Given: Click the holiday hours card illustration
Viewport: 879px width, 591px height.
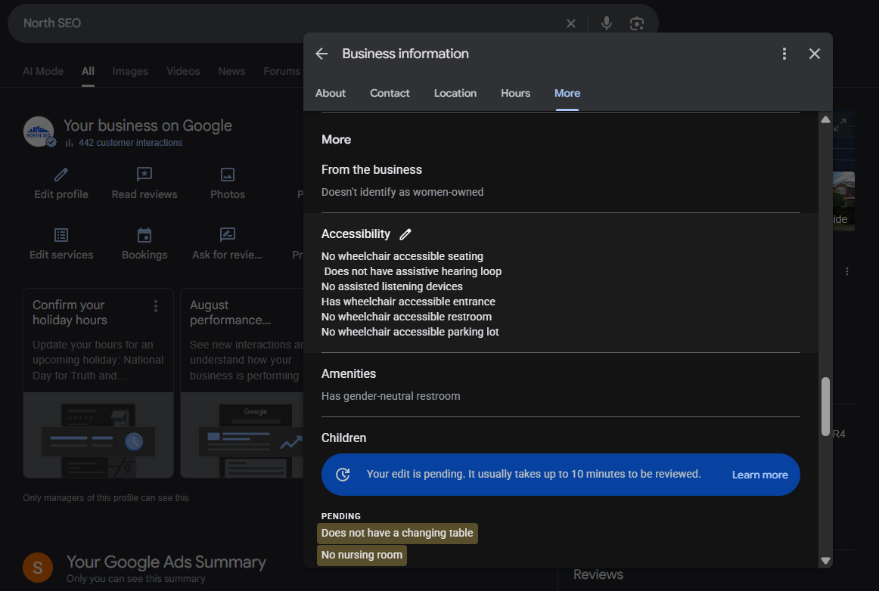Looking at the screenshot, I should pyautogui.click(x=98, y=435).
